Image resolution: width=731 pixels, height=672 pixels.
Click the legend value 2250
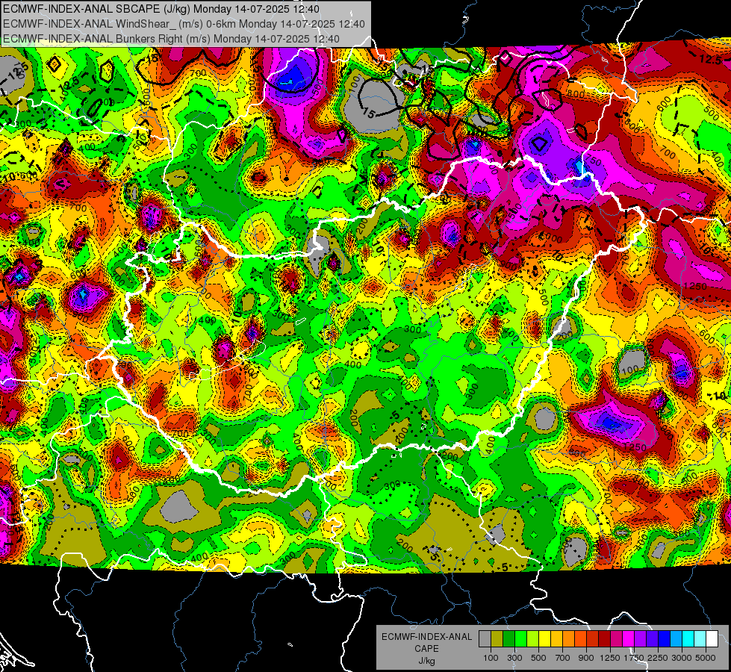(658, 658)
